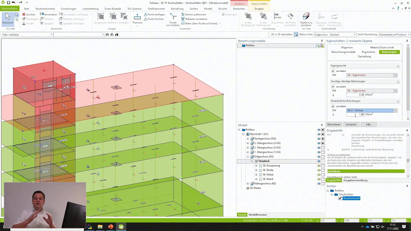Expand the SE-Stütze tree node
This screenshot has height=231, width=411.
click(256, 175)
